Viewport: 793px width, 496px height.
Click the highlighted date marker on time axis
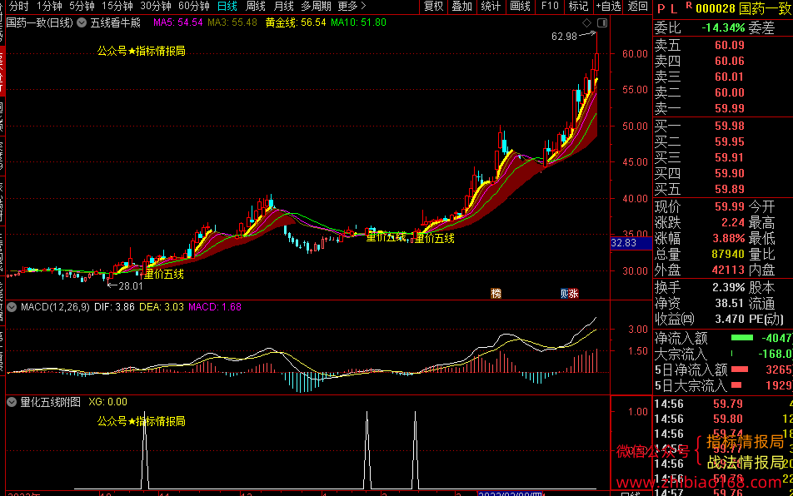pyautogui.click(x=511, y=494)
